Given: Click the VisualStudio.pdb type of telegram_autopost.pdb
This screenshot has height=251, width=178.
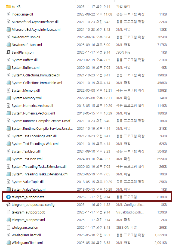Looking at the screenshot, I should point(130,212).
